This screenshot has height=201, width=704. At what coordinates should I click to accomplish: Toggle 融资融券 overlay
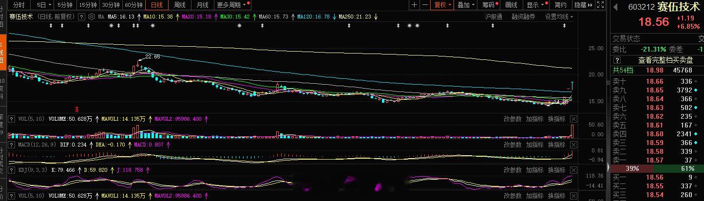(523, 17)
